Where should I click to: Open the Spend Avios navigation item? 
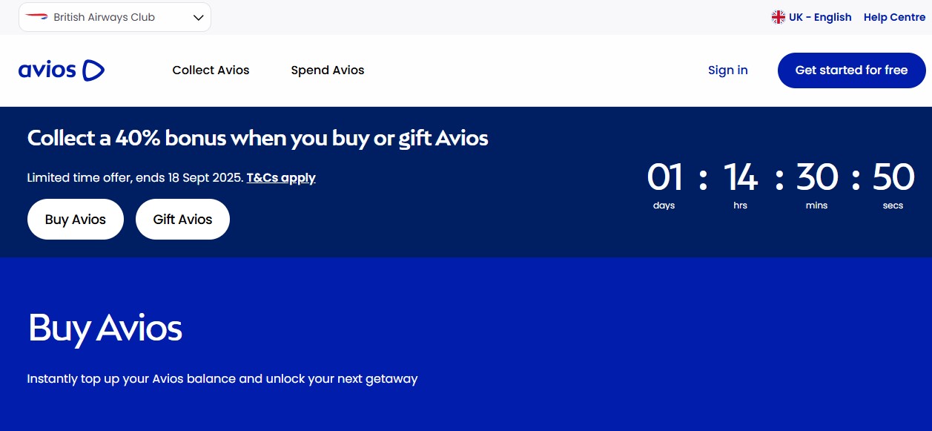click(327, 70)
